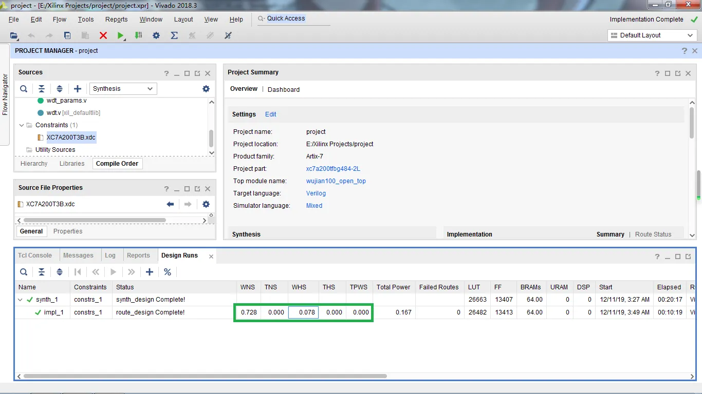702x394 pixels.
Task: Open the Tools menu
Action: click(86, 19)
